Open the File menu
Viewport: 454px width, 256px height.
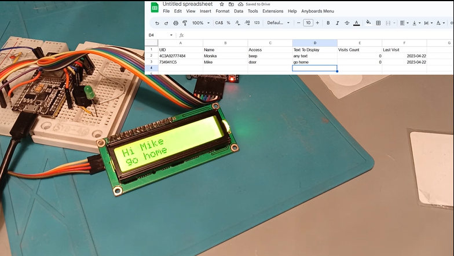166,11
